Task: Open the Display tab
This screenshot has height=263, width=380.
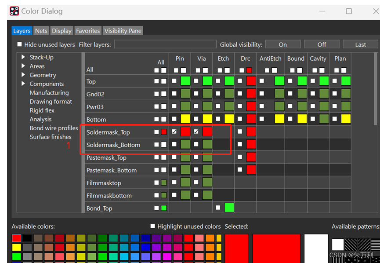Action: (x=62, y=31)
